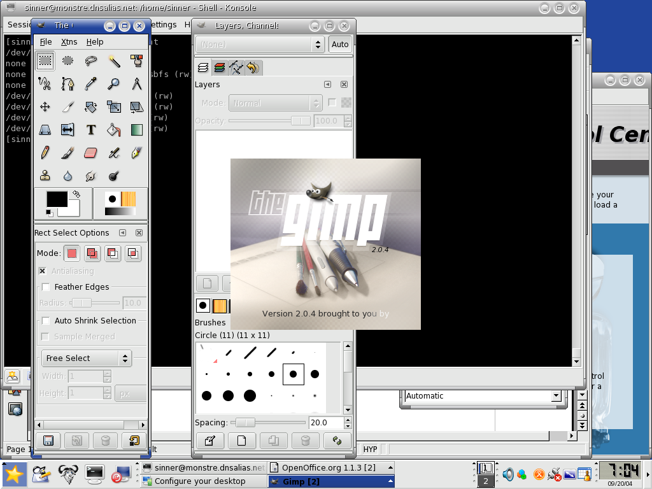Screen dimensions: 652x489
Task: Select the Rotate tool
Action: click(x=90, y=107)
